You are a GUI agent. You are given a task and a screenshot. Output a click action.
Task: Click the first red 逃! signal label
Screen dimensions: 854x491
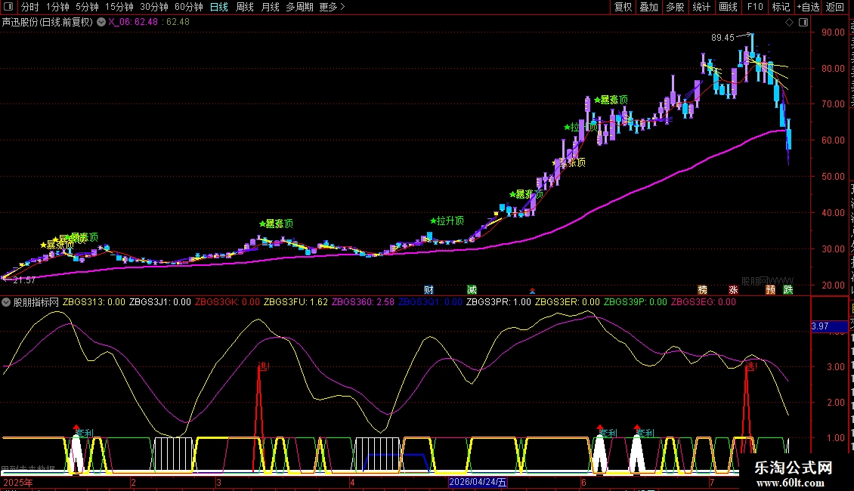pos(264,366)
